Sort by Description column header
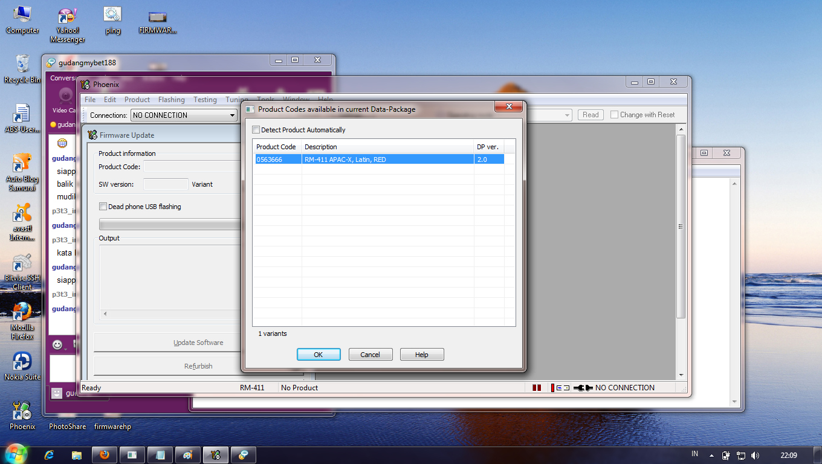 pos(387,147)
